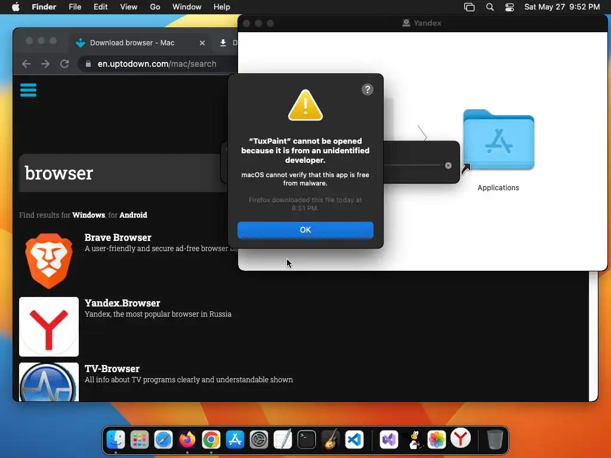Screen dimensions: 611x458
Task: Cancel the copy progress with the x button
Action: click(x=448, y=166)
